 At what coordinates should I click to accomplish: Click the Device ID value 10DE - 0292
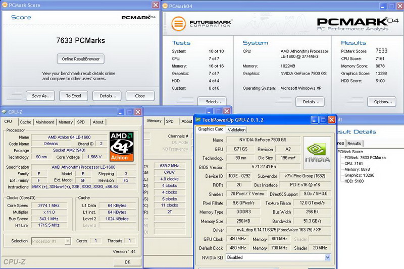coord(239,176)
